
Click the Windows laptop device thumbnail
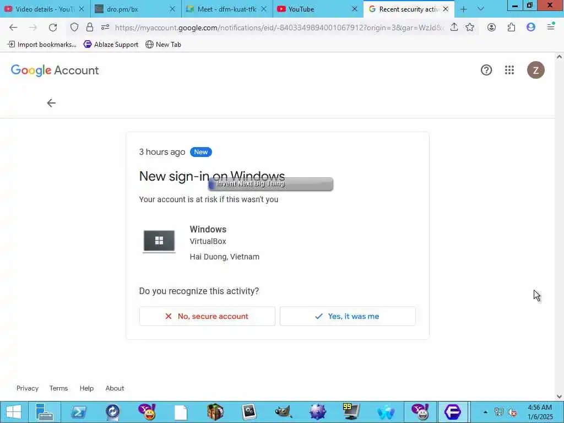[x=159, y=241]
